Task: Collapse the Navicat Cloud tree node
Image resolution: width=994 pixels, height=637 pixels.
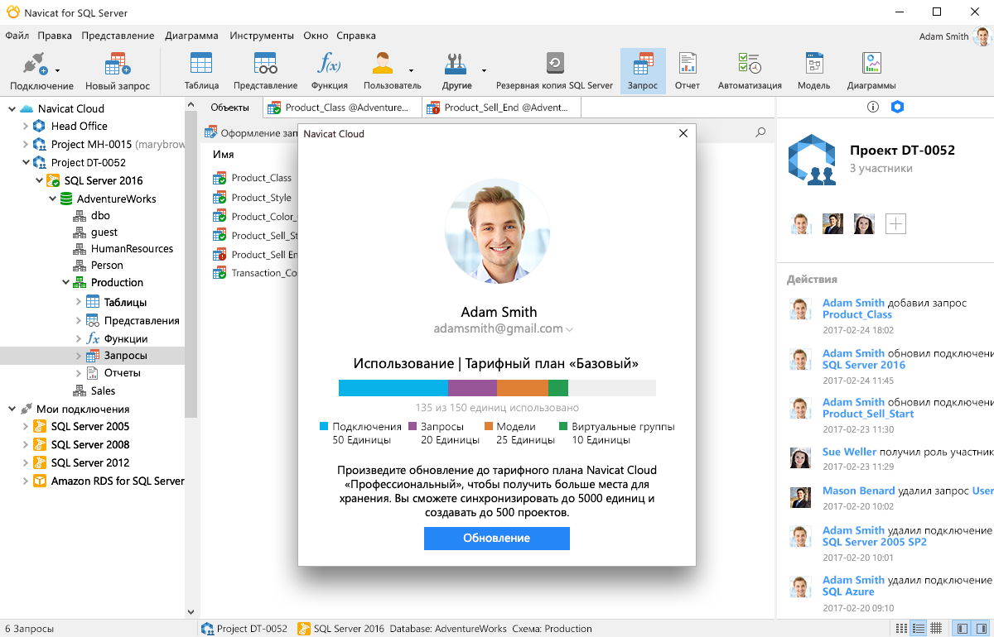Action: (12, 108)
